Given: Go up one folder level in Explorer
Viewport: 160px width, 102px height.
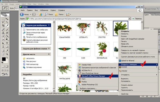Looking at the screenshot, I should click(x=41, y=14).
